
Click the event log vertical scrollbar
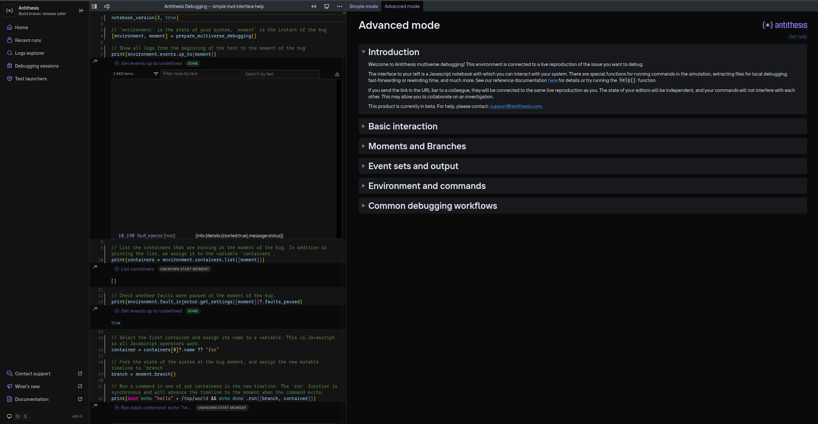tap(339, 159)
